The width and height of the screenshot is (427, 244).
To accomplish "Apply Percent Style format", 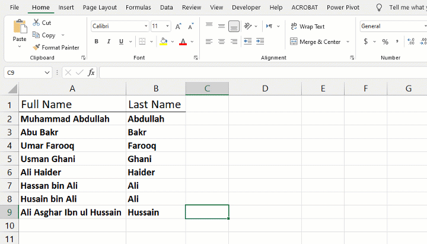I will tap(385, 42).
